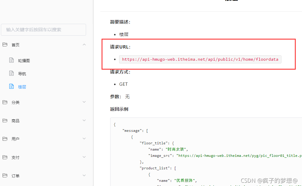Click the 支付 folder icon
The image size is (302, 186).
pos(5,157)
